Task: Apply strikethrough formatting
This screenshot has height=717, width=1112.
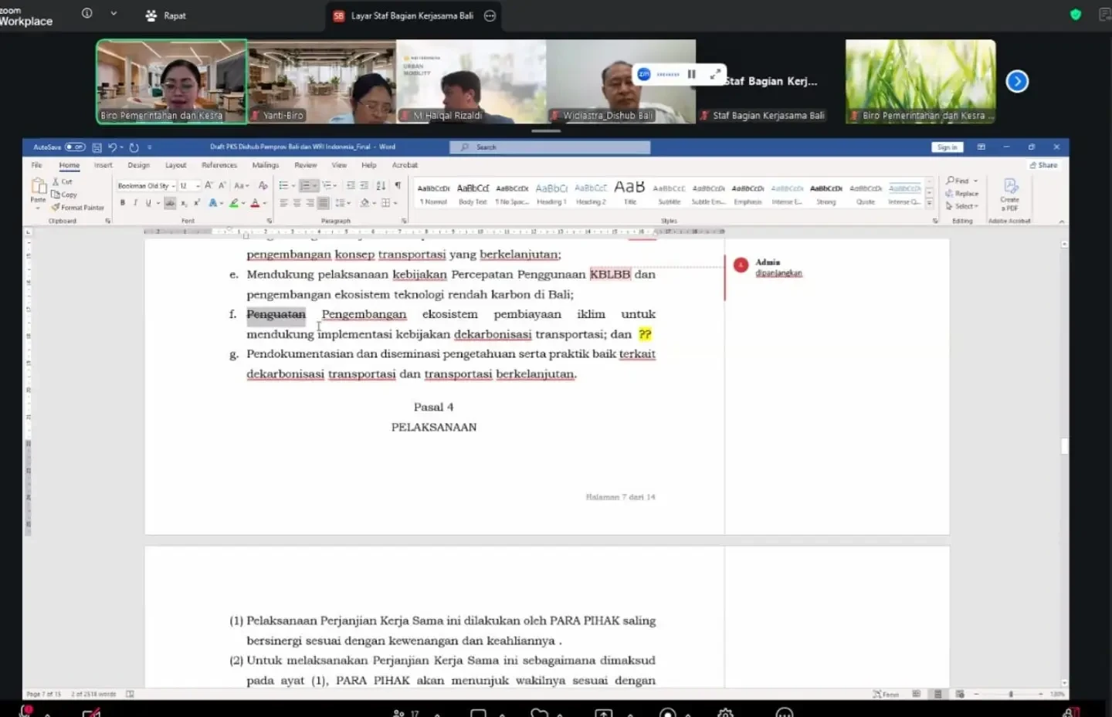Action: coord(170,203)
